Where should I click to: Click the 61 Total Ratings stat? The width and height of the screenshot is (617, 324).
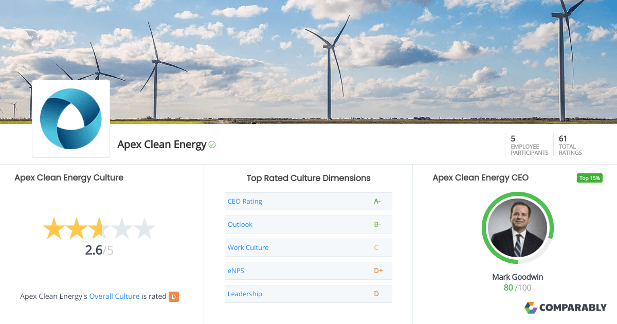[570, 145]
